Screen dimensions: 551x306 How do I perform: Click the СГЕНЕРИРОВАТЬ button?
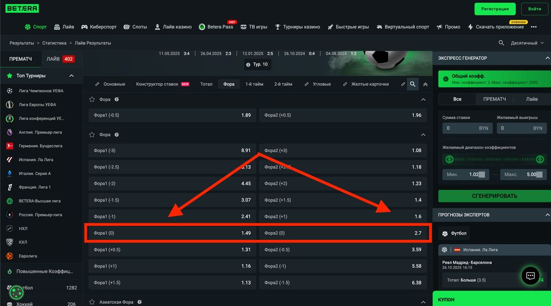[x=494, y=196]
